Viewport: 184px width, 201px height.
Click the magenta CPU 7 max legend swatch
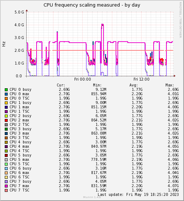point(6,186)
